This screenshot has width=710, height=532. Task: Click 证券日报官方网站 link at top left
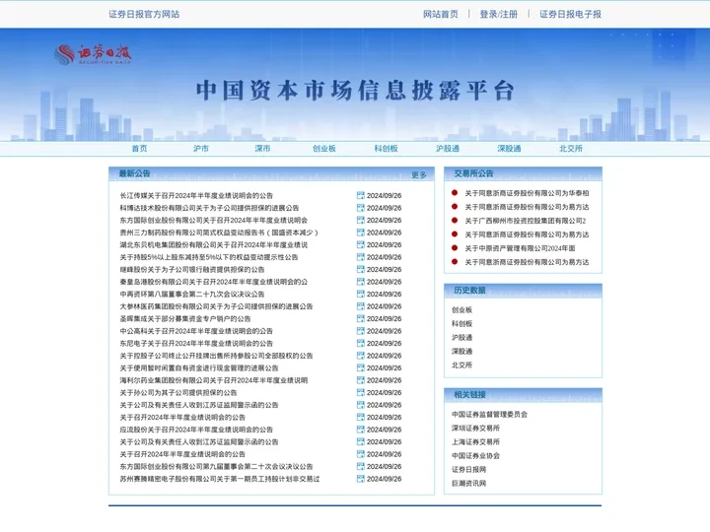click(144, 14)
